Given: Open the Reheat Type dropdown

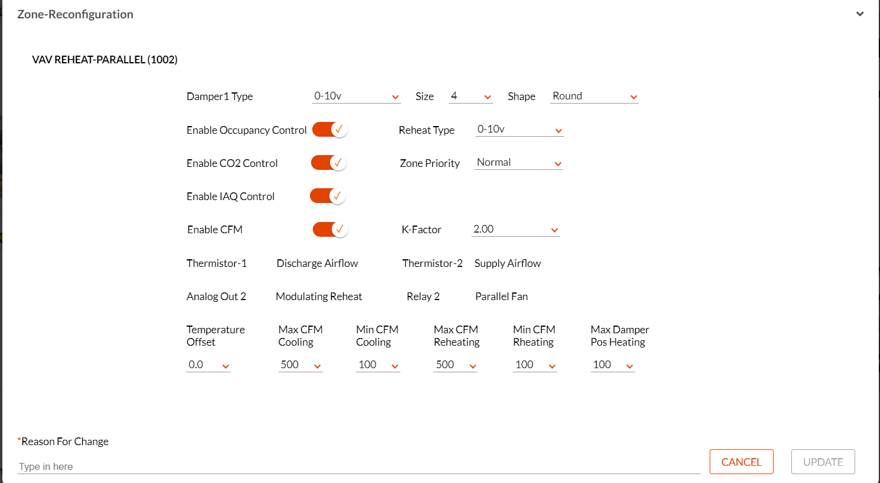Looking at the screenshot, I should click(520, 130).
